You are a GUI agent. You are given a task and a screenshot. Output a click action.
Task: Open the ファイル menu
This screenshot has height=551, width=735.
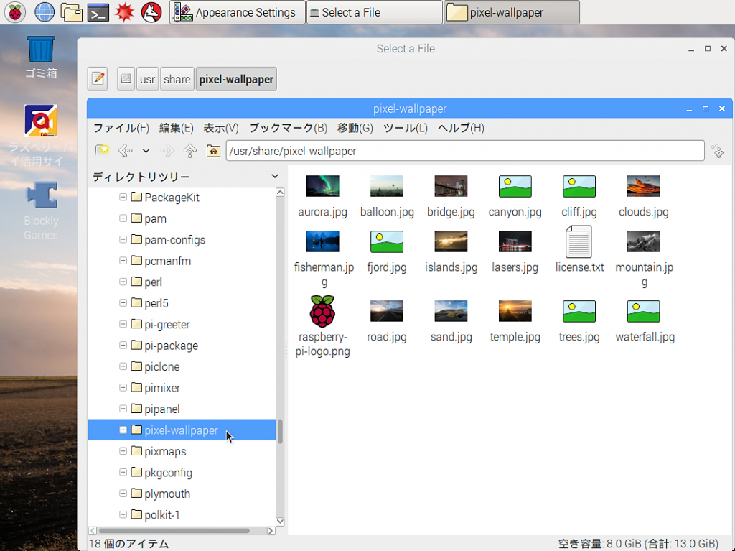coord(119,128)
